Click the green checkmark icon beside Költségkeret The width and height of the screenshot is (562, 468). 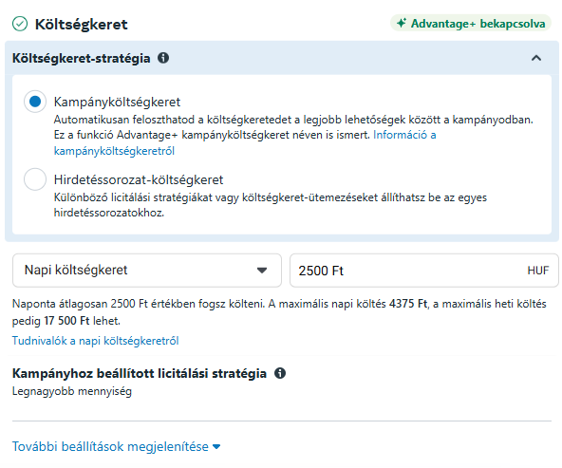[20, 24]
